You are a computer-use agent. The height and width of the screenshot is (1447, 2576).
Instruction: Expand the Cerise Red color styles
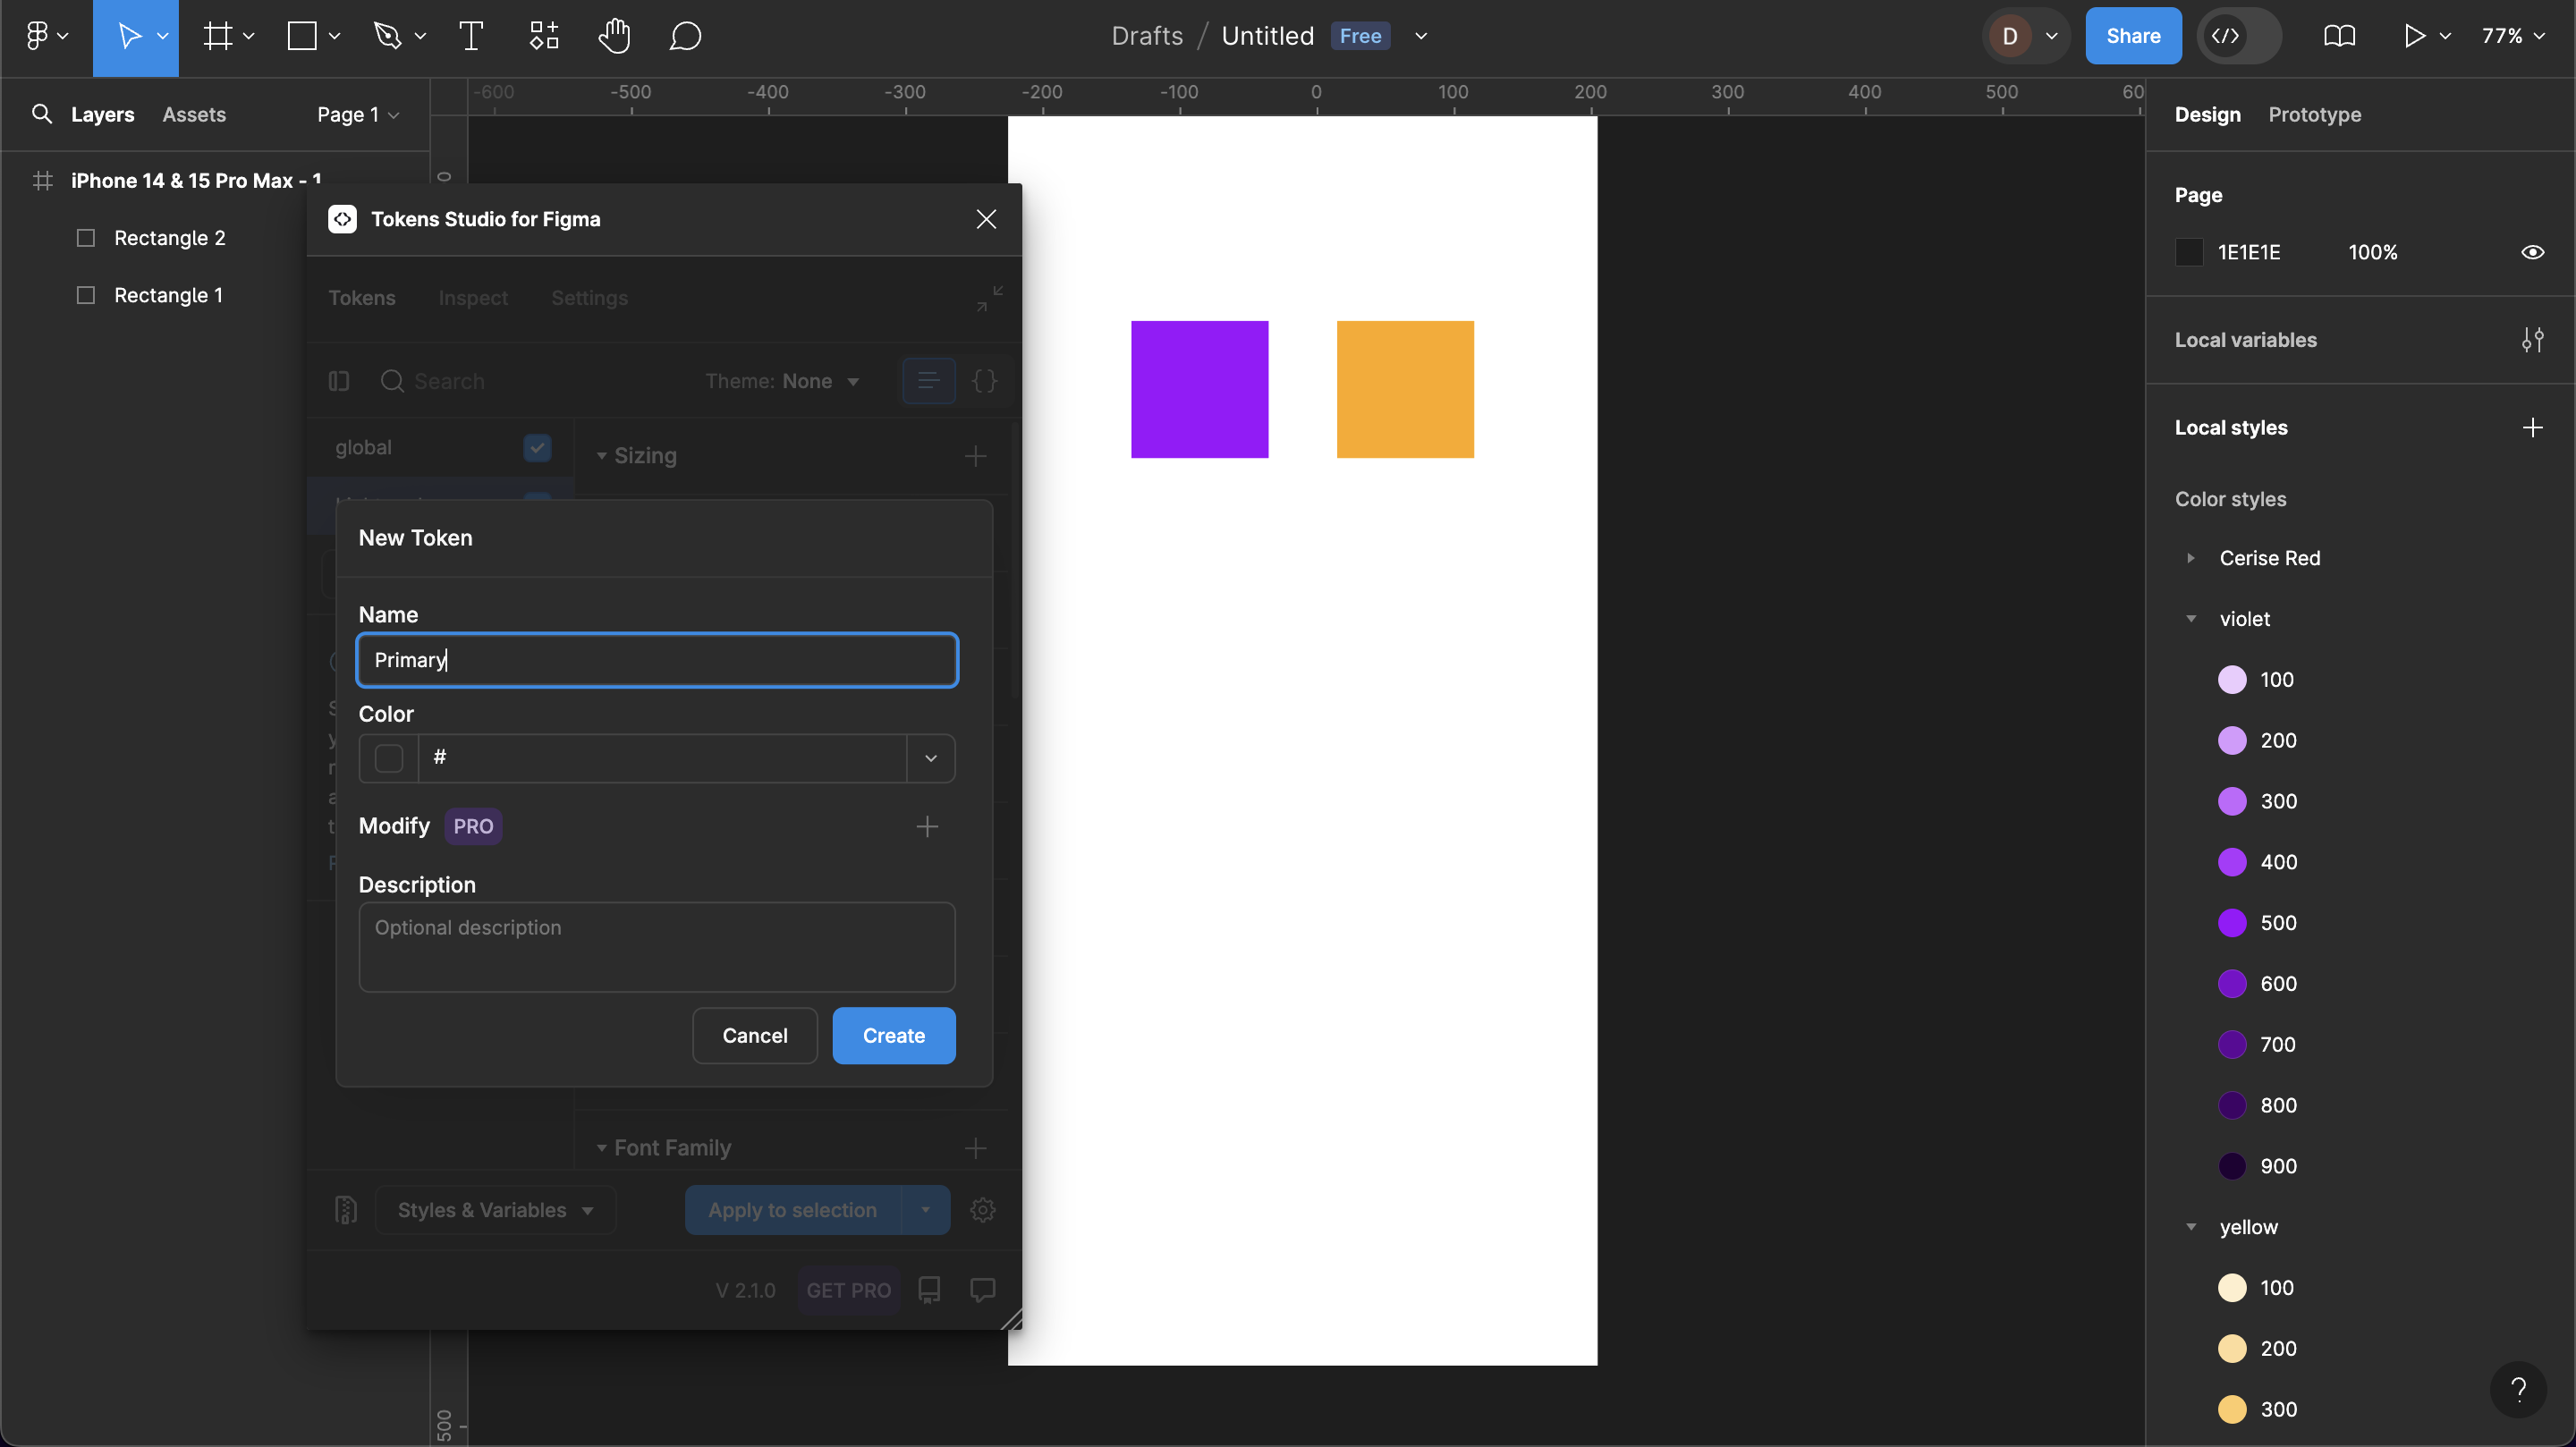(2191, 558)
